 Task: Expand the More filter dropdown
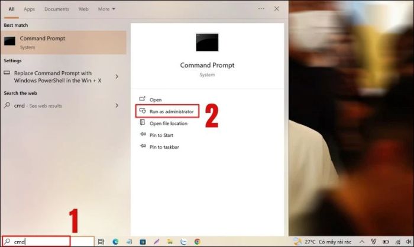(x=106, y=9)
